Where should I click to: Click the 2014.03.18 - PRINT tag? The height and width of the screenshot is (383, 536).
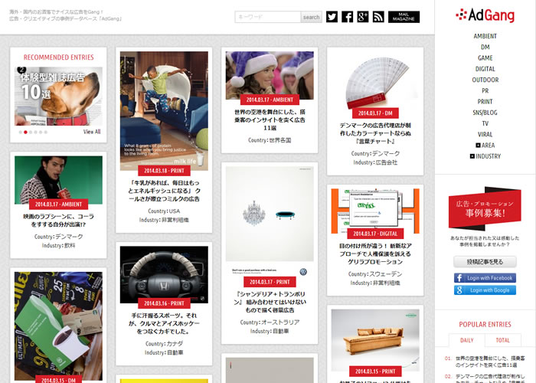pyautogui.click(x=164, y=171)
